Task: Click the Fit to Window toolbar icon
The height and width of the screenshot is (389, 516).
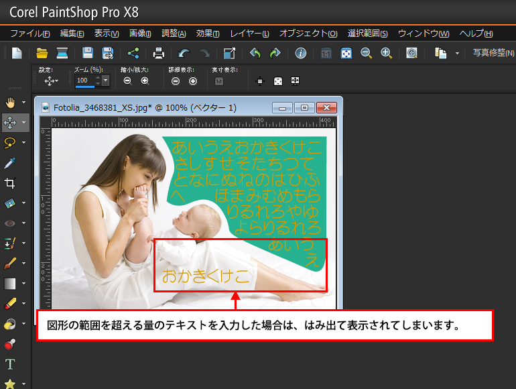Action: point(346,53)
